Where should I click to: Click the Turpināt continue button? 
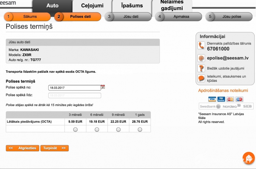[x=55, y=148]
